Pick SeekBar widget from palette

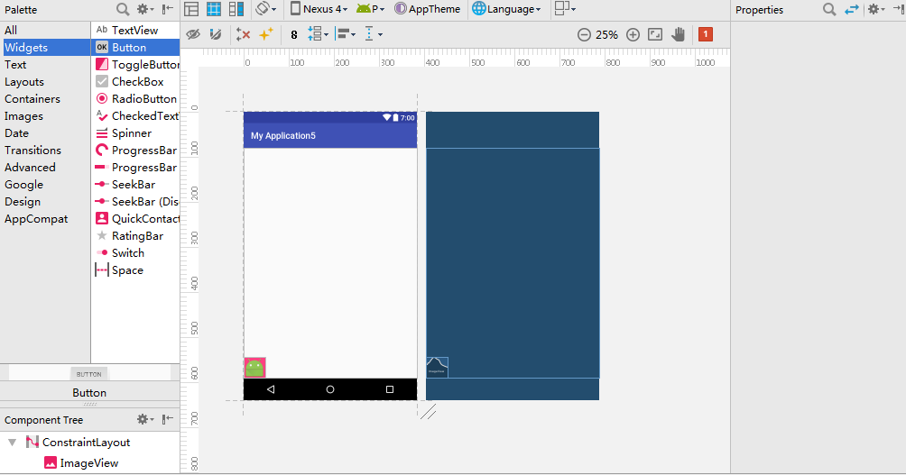click(135, 185)
